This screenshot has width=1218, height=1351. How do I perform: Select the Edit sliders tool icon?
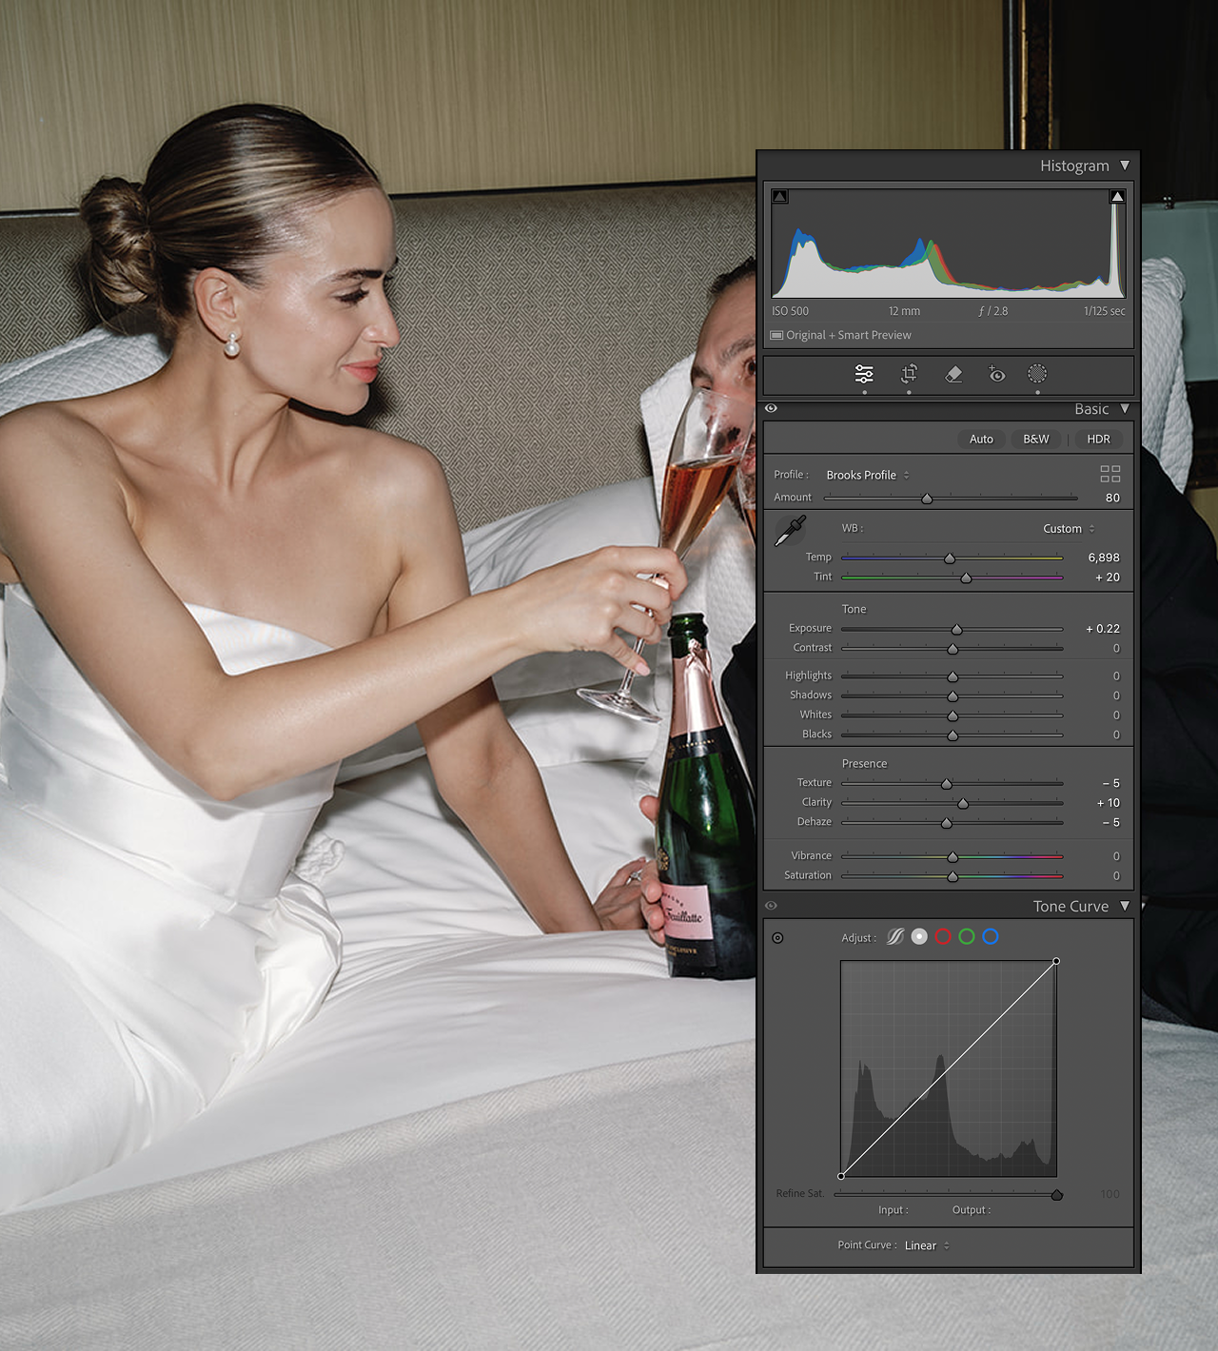[x=864, y=374]
